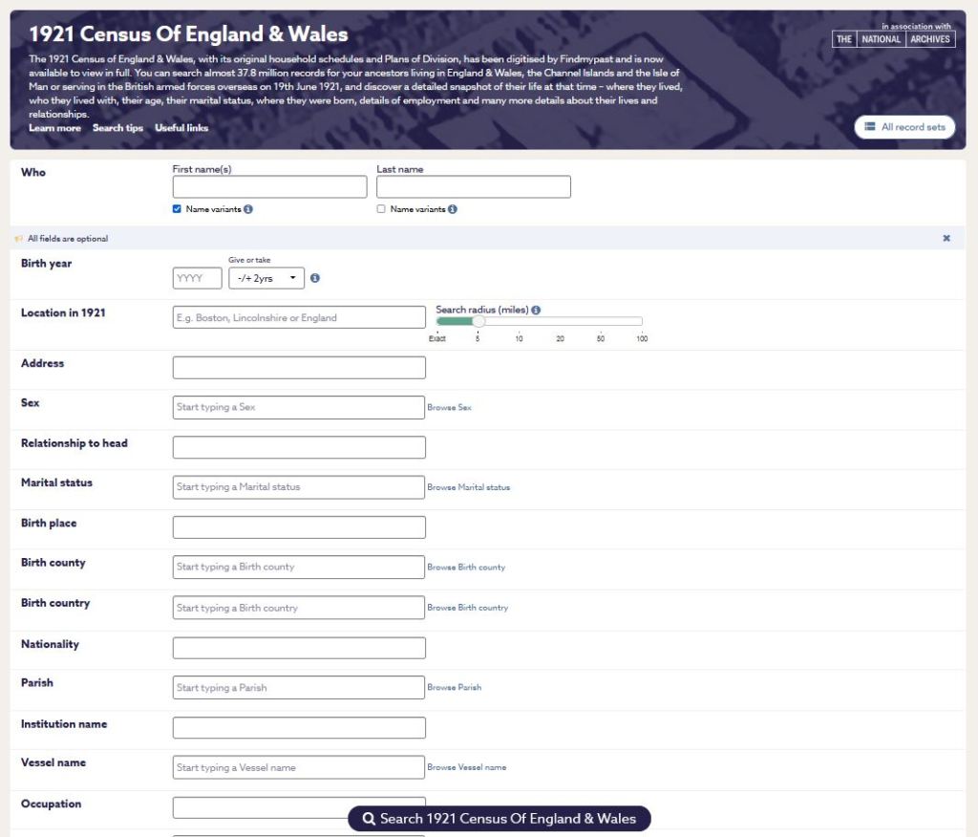Click the Search radius slider handle
Screen dimensions: 978x837
click(478, 322)
